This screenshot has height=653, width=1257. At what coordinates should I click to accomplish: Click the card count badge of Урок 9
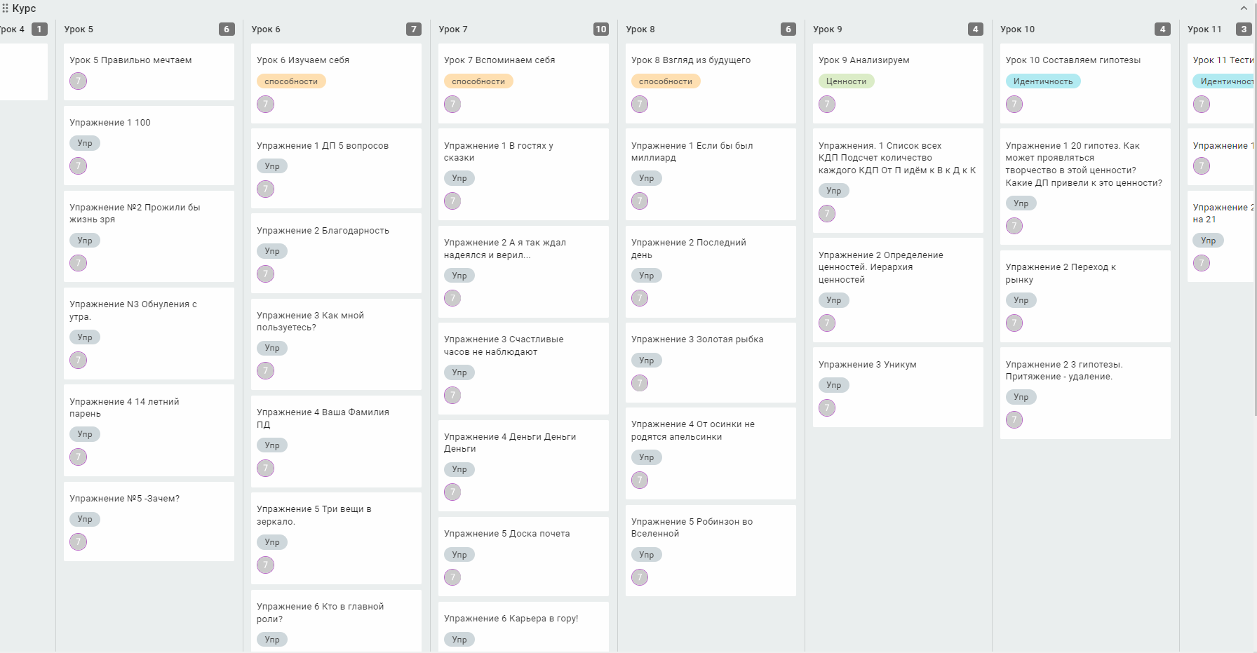975,29
